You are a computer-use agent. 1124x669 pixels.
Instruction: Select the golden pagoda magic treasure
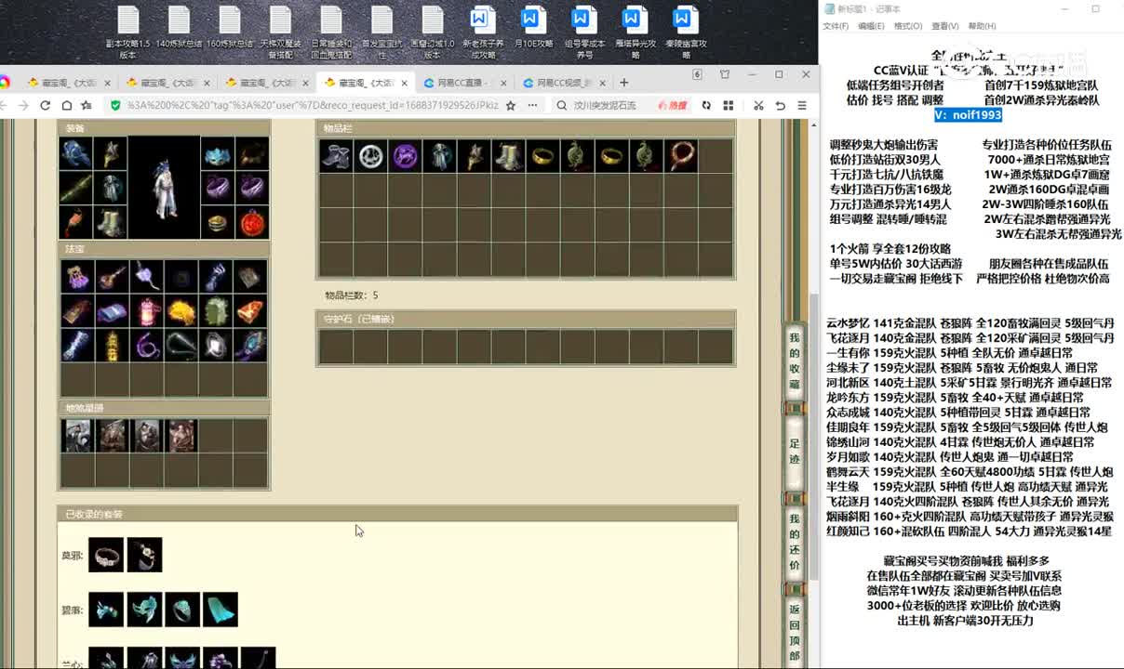(x=112, y=346)
